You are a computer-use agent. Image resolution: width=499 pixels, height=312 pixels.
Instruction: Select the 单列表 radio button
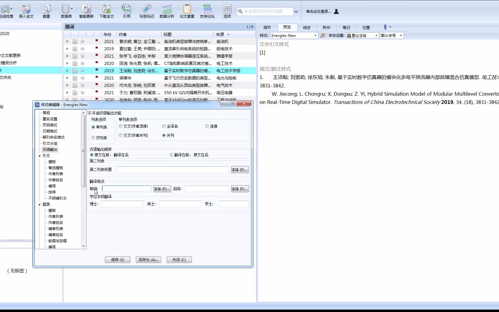click(93, 127)
